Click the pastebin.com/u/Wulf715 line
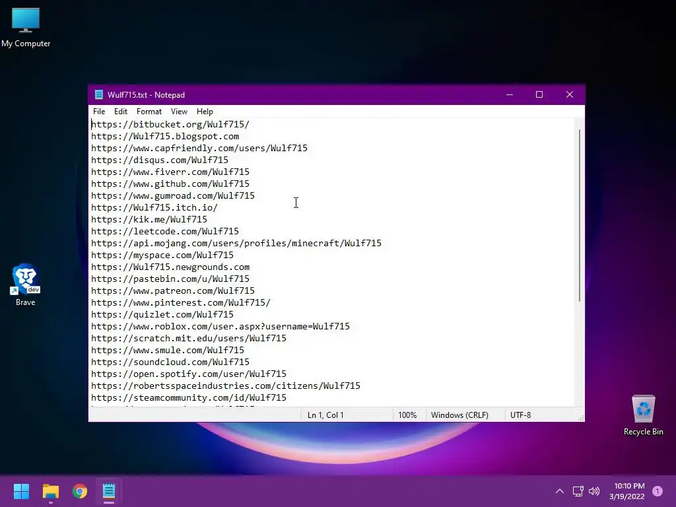Image resolution: width=676 pixels, height=507 pixels. 170,279
